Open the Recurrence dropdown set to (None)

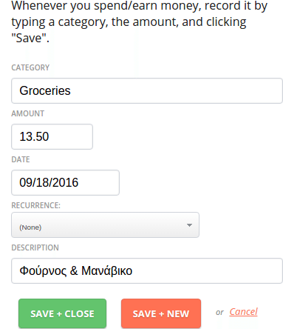(x=105, y=225)
